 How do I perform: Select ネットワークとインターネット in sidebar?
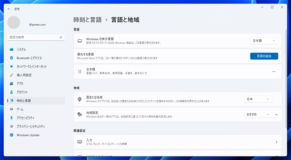pyautogui.click(x=36, y=67)
